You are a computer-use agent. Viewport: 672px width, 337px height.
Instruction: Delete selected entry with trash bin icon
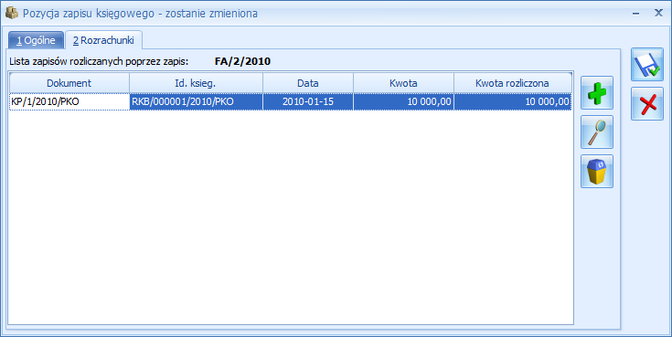(597, 172)
